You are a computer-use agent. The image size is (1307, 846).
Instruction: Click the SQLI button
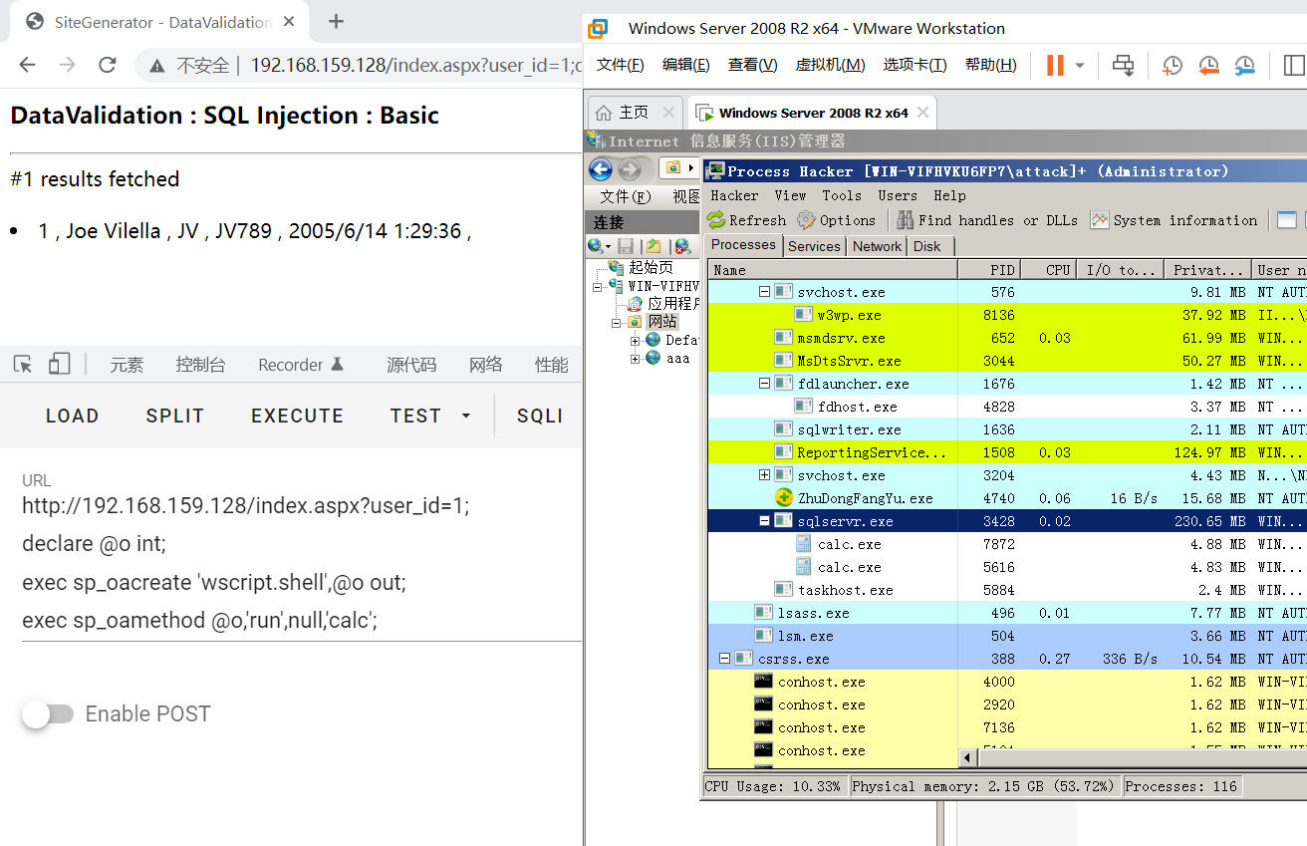(540, 416)
